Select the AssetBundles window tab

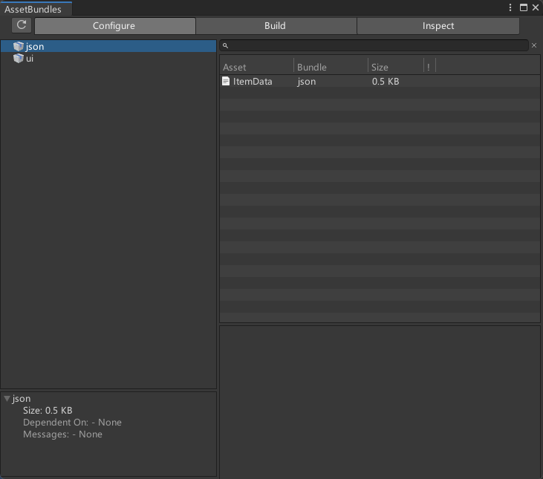[x=33, y=10]
